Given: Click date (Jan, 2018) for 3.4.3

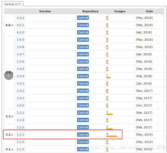Looking at the screenshot, I should [144, 83].
